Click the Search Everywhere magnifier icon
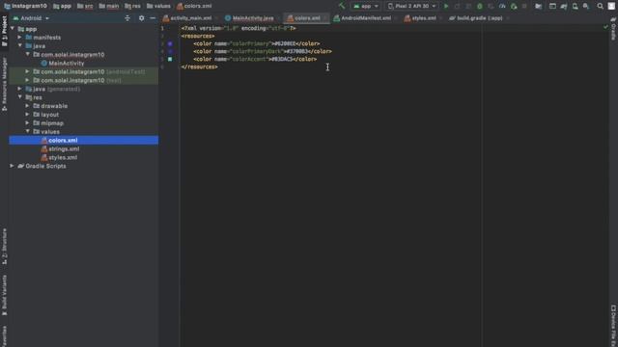The image size is (618, 347). [600, 6]
